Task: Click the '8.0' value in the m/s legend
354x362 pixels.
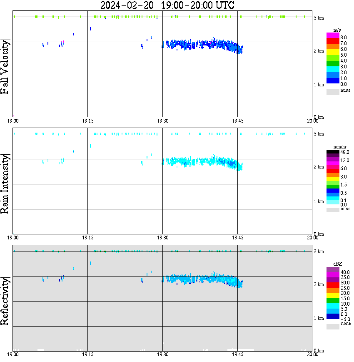Action: coord(344,38)
